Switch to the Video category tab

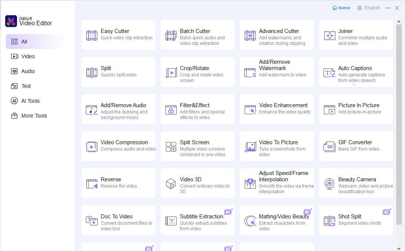28,56
